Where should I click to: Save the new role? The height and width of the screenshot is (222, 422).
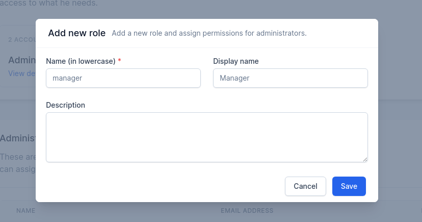[349, 186]
